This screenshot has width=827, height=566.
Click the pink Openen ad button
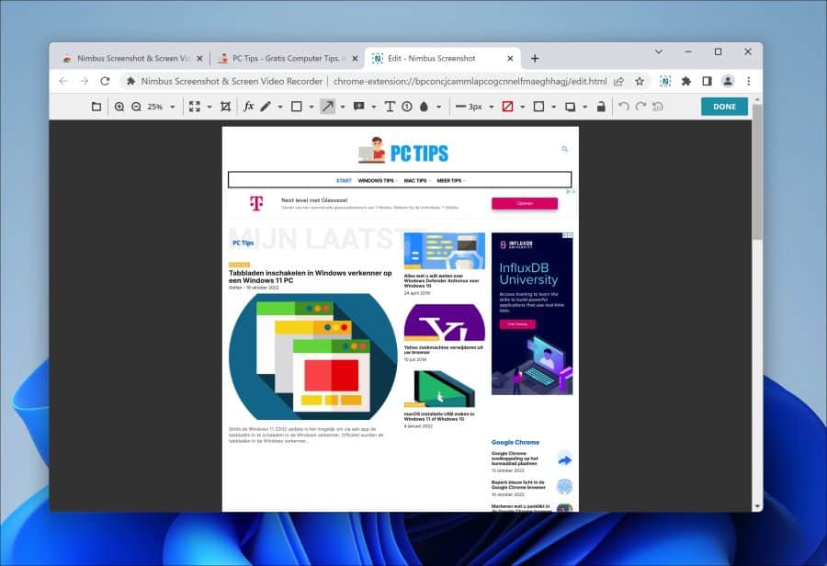point(525,203)
